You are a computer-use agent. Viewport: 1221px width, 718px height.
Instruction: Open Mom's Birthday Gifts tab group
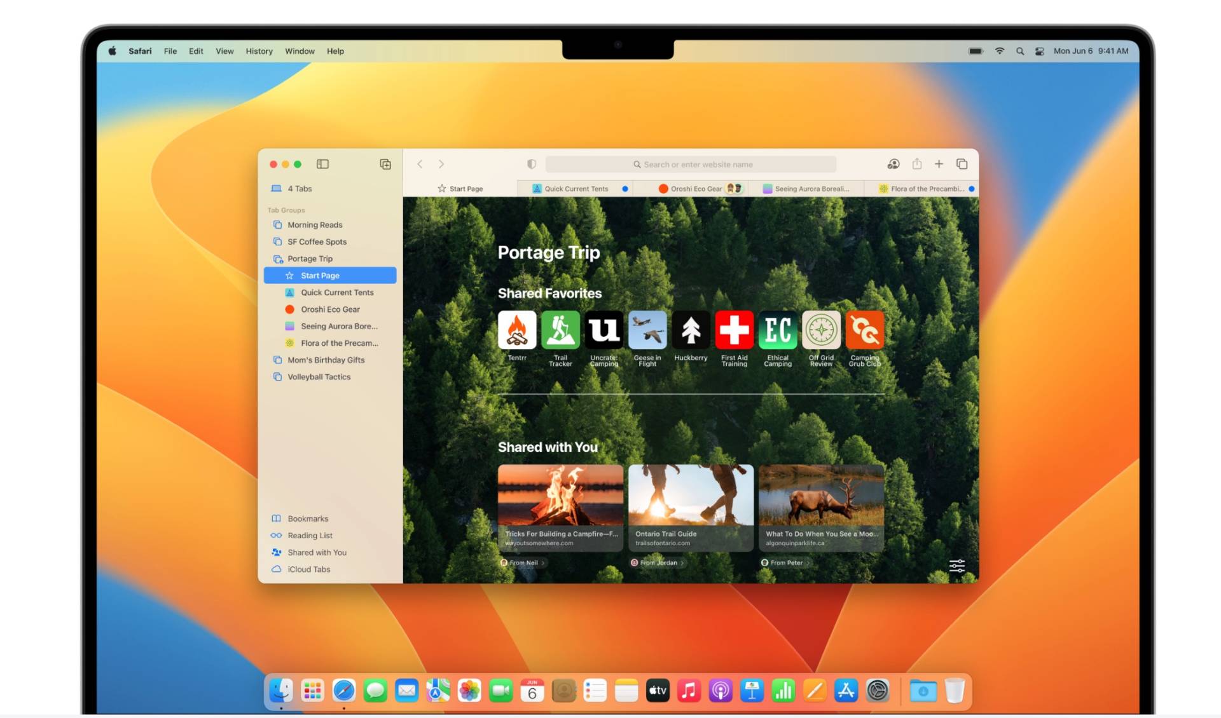330,360
